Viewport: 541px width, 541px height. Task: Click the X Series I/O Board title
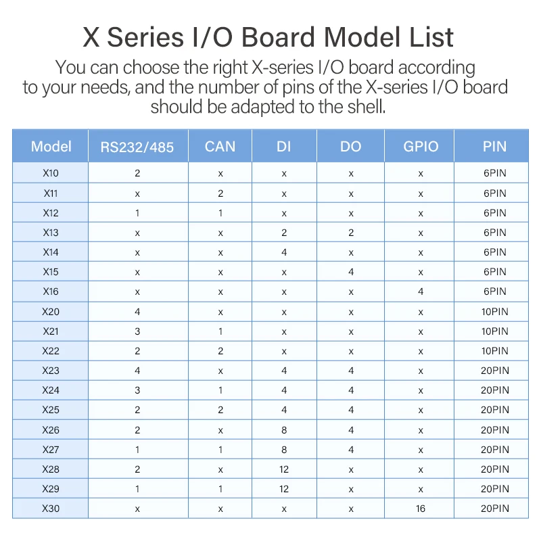(268, 37)
